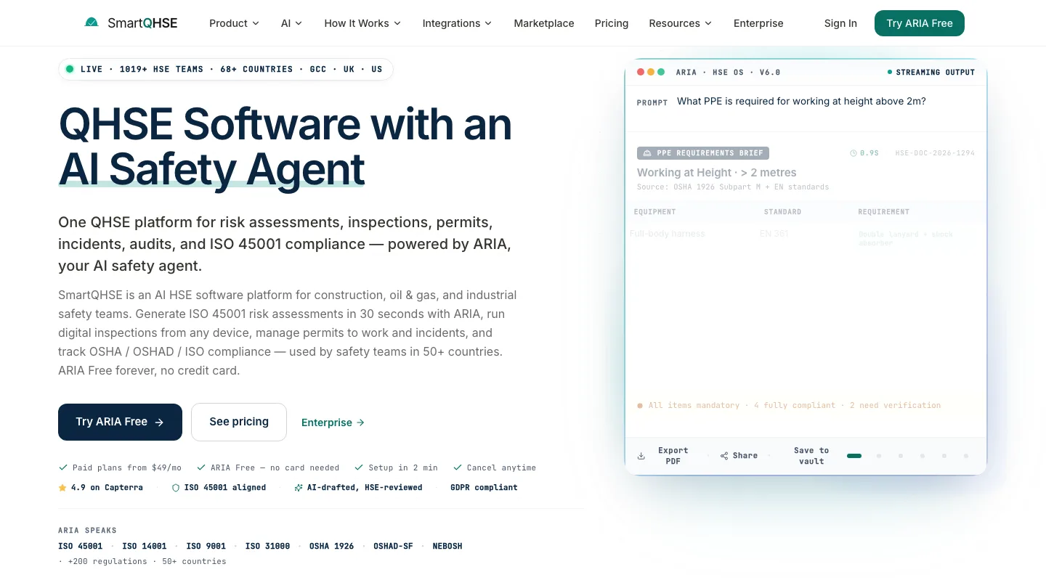This screenshot has width=1046, height=588.
Task: Expand the Product menu
Action: pos(234,23)
